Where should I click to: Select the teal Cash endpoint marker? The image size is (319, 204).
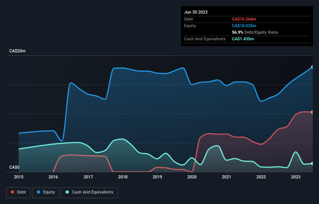coord(312,164)
